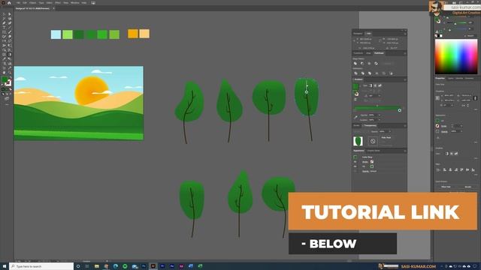Select the Paintbrush tool
Screen dimensions: 481x270
pyautogui.click(x=10, y=32)
